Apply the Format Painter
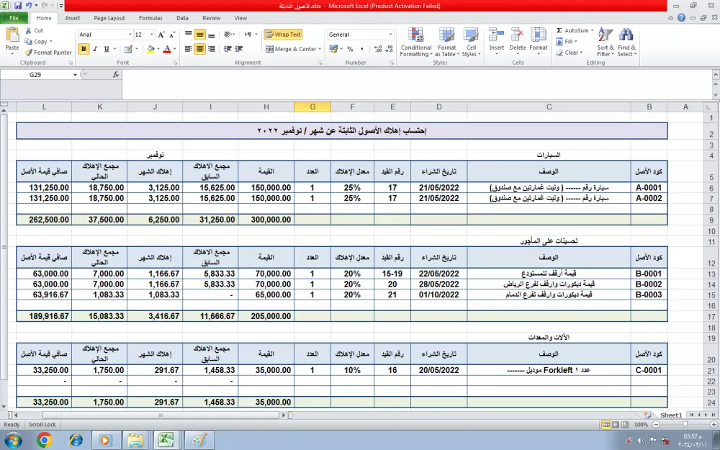Image resolution: width=720 pixels, height=450 pixels. coord(48,52)
